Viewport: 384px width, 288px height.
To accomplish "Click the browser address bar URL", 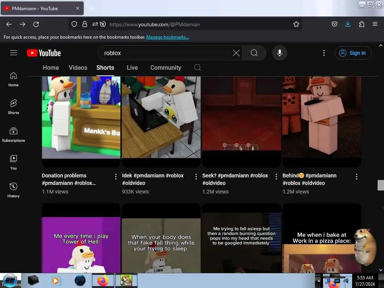I will pyautogui.click(x=154, y=24).
